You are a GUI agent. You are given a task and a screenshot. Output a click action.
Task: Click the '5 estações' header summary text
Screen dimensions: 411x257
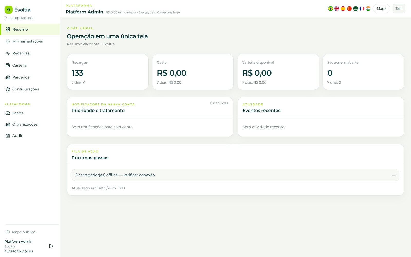tap(147, 12)
